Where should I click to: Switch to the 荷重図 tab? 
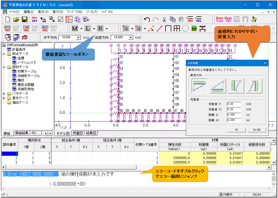(77, 133)
